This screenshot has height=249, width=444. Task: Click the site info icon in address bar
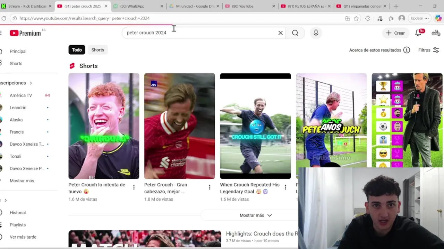pos(14,18)
